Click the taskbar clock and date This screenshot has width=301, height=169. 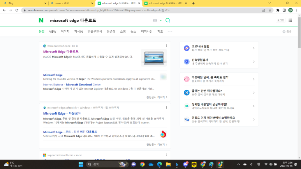click(x=286, y=164)
